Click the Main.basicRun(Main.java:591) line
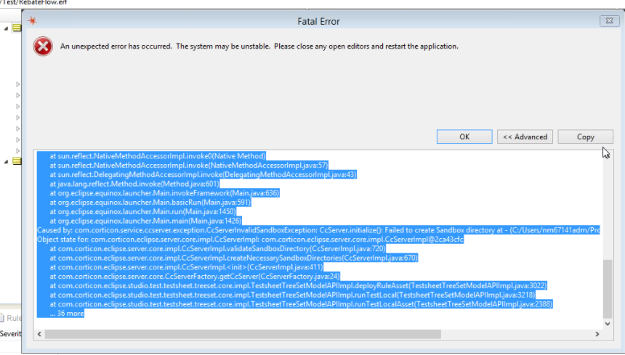The width and height of the screenshot is (625, 355). click(150, 202)
